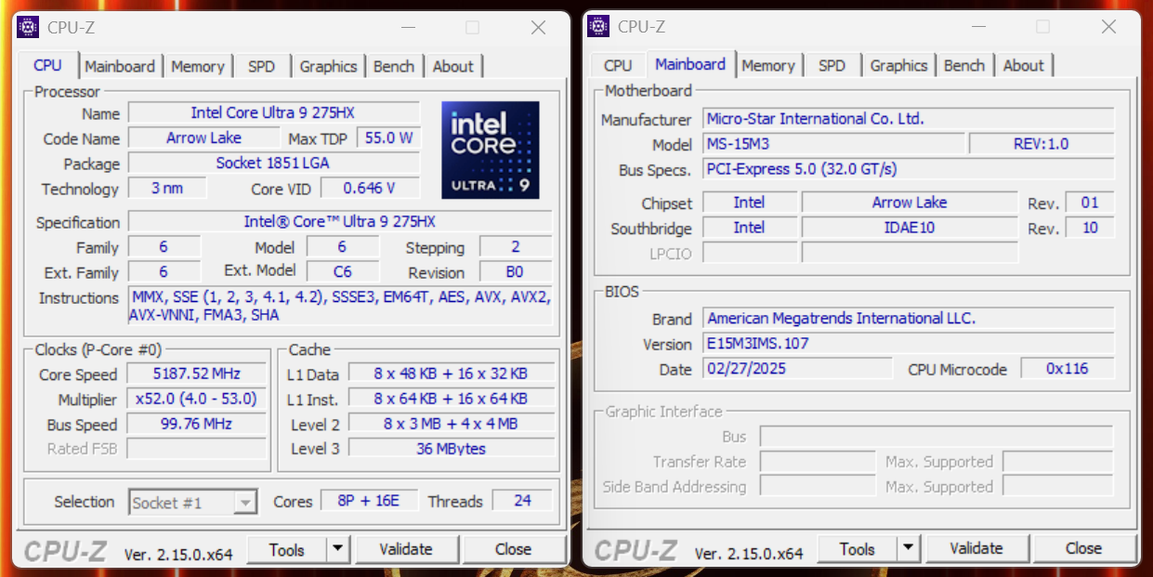Click Validate in the right CPU-Z window

[976, 548]
